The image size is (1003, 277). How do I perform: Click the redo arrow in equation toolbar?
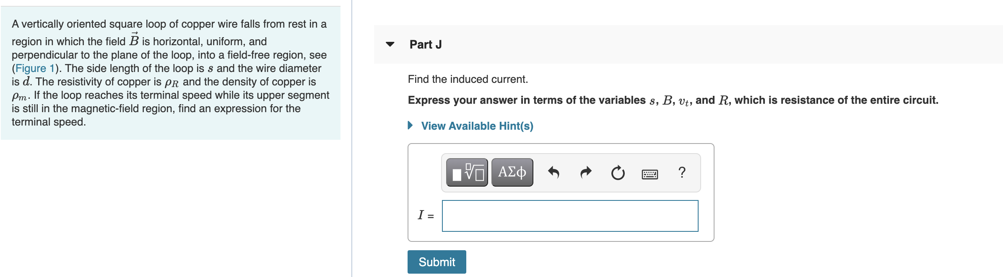tap(586, 172)
